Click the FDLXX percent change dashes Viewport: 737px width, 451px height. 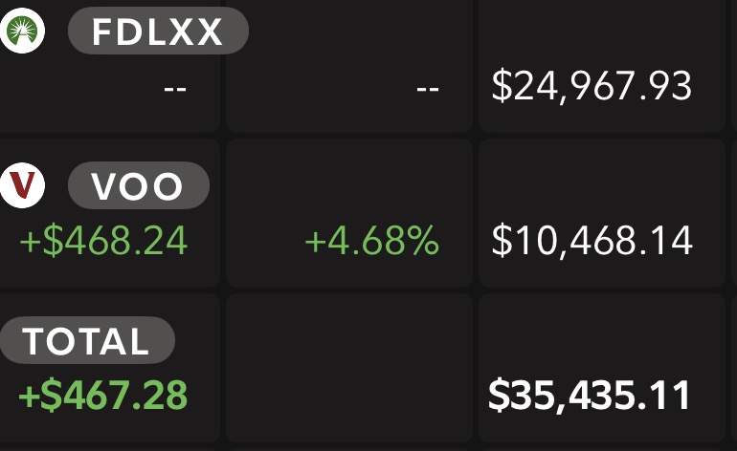[428, 88]
